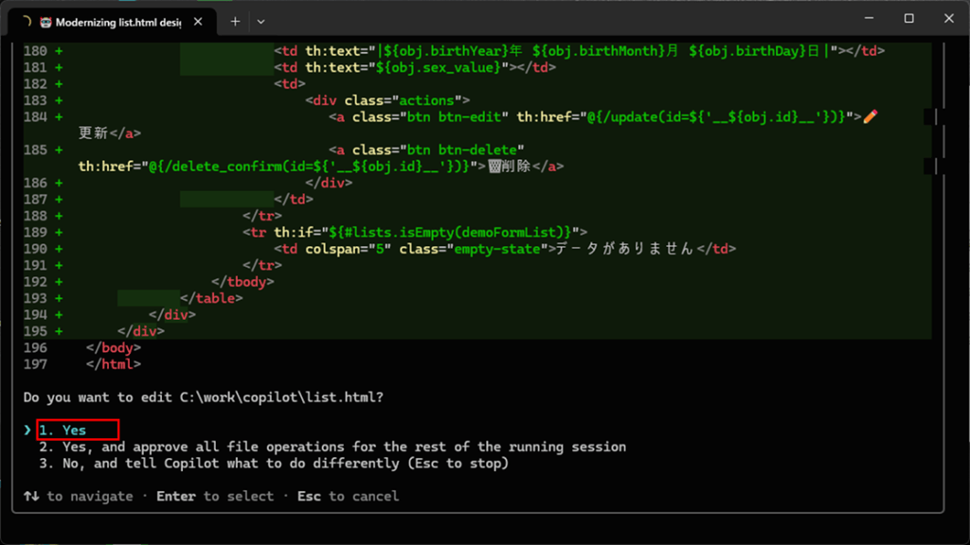Open a new terminal tab
Screen dimensions: 970x545
pos(235,22)
